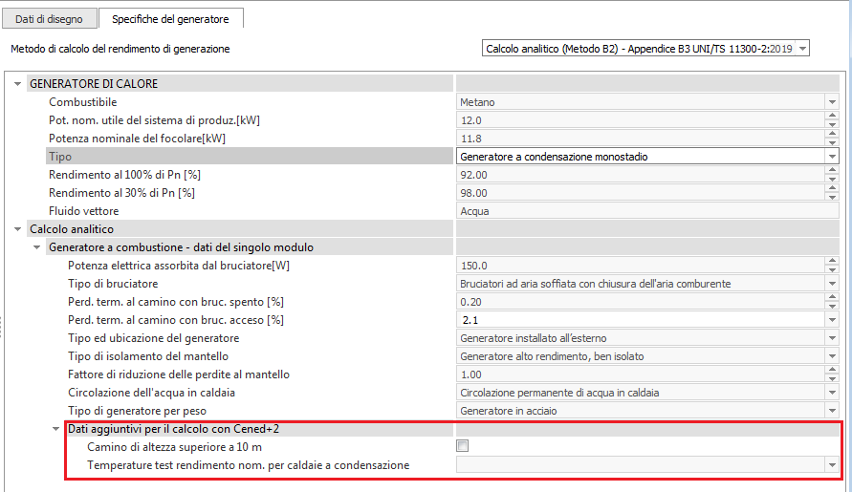This screenshot has height=492, width=852.
Task: Open Tipo di generatore per peso dropdown
Action: pos(830,411)
